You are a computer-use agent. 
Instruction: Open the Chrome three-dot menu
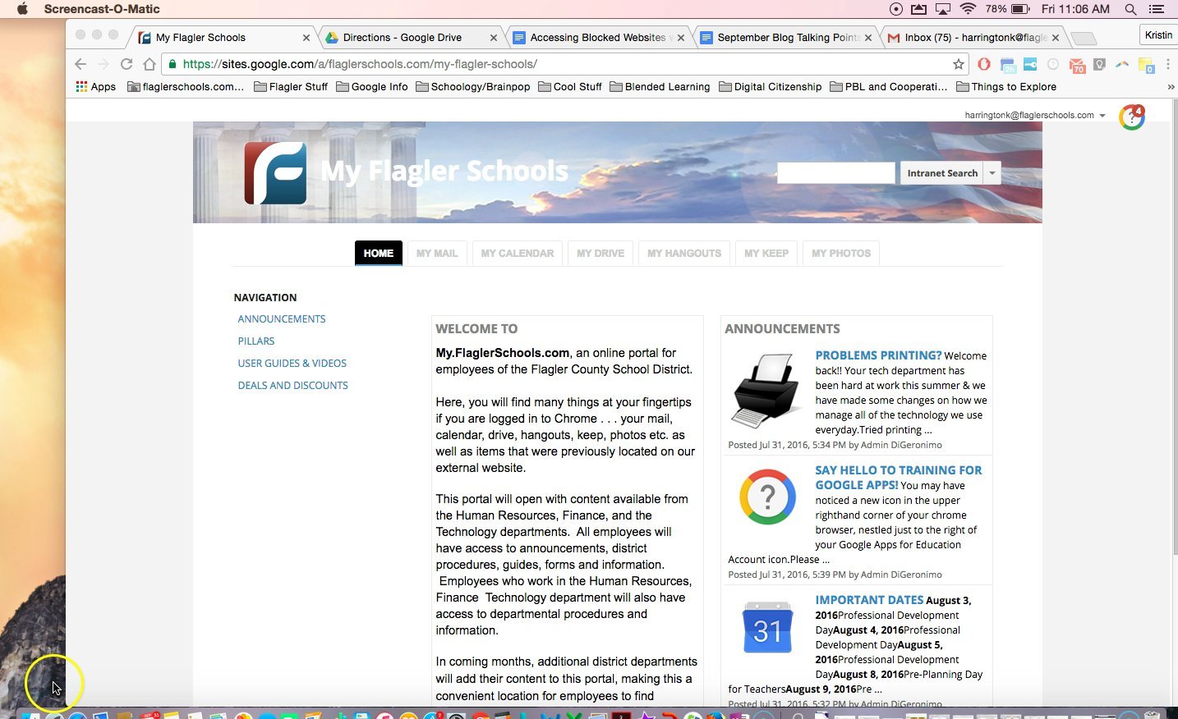[x=1167, y=64]
